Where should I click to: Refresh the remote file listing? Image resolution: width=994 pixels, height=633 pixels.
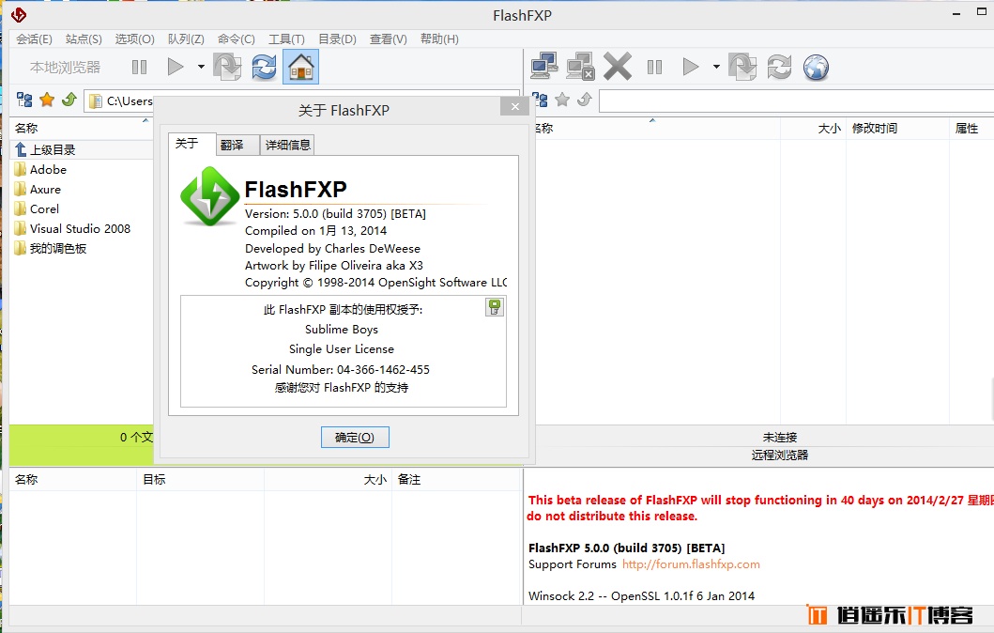click(x=779, y=67)
